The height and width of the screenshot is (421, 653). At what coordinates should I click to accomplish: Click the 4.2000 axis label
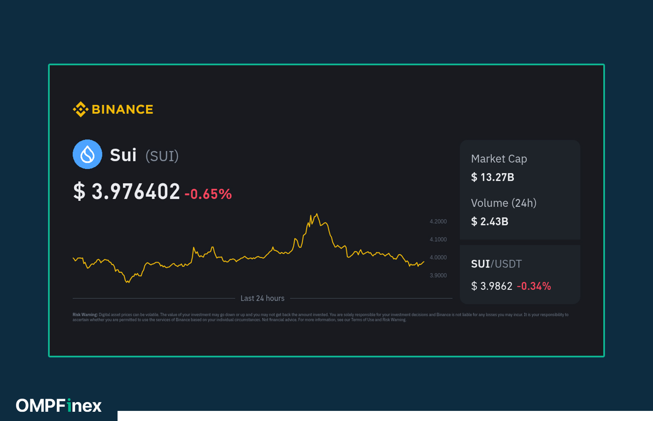(438, 221)
